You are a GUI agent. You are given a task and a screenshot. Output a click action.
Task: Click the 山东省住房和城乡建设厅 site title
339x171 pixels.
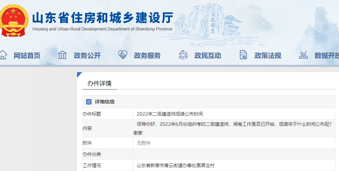point(103,17)
